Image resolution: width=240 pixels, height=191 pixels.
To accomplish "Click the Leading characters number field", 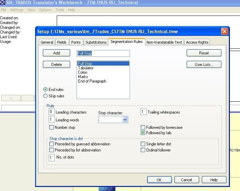I will [x=51, y=112].
